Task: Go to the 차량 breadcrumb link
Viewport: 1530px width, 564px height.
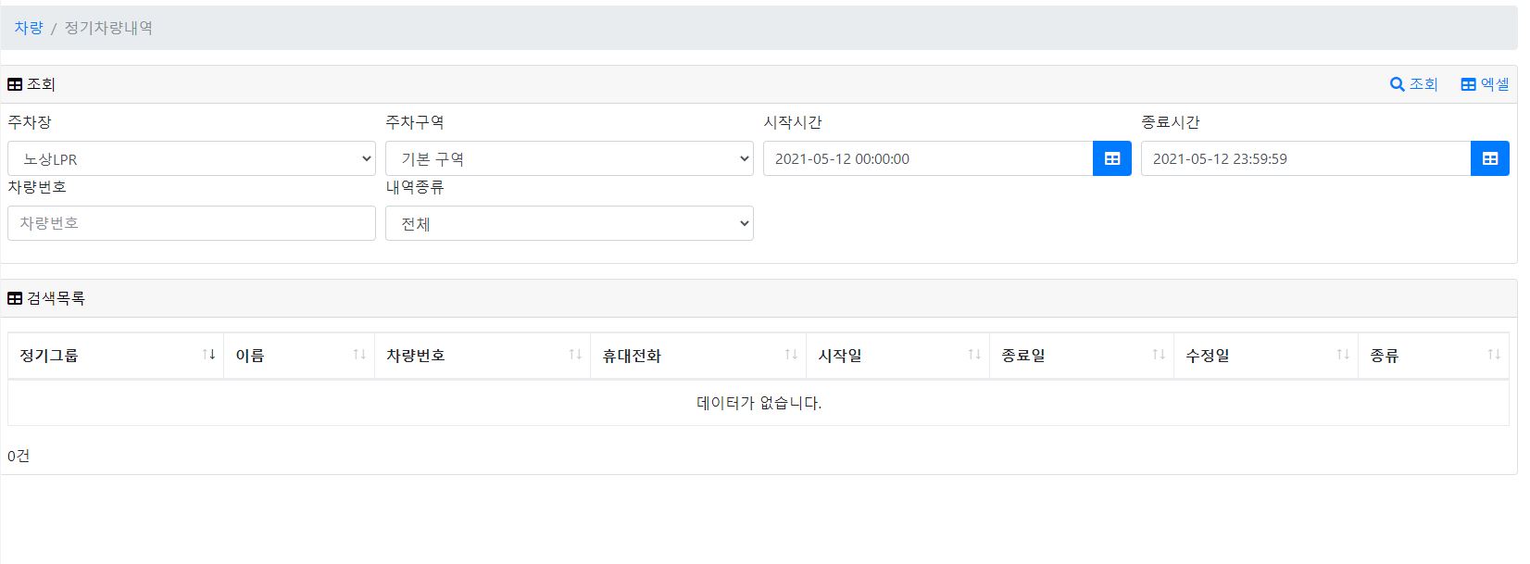Action: tap(29, 28)
